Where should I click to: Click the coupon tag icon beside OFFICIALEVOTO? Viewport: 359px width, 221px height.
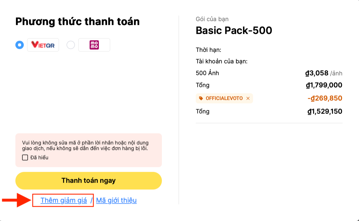201,98
